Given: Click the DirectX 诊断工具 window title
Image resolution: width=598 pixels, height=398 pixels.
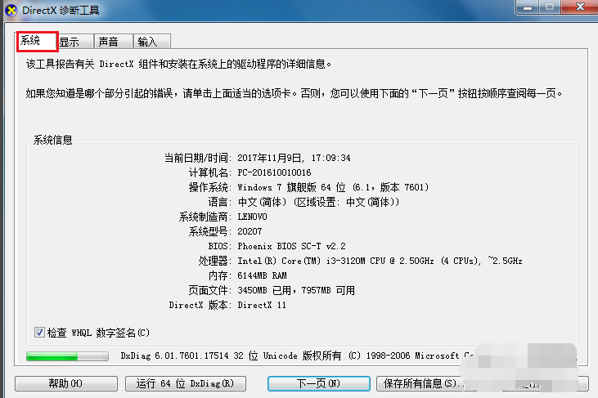Looking at the screenshot, I should (x=61, y=11).
